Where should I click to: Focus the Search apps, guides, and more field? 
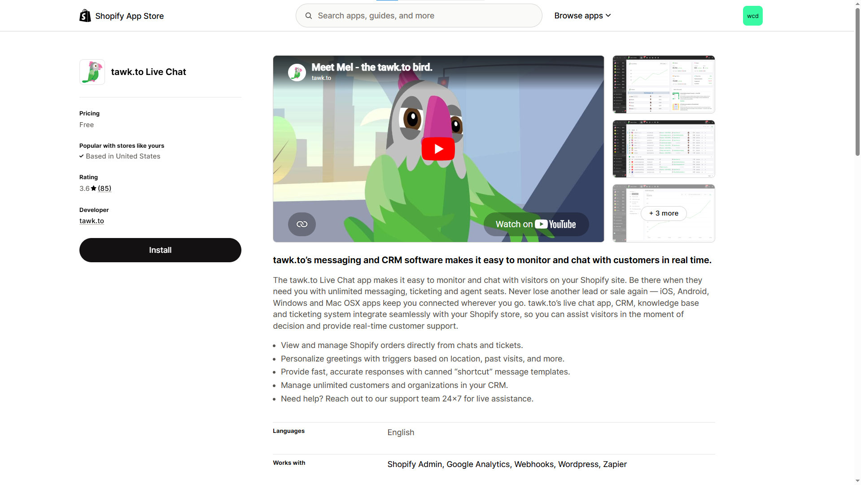pyautogui.click(x=419, y=16)
